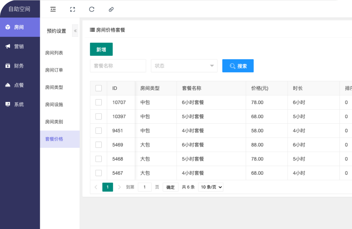Open the 状态 status dropdown filter
The image size is (352, 229).
(x=184, y=66)
